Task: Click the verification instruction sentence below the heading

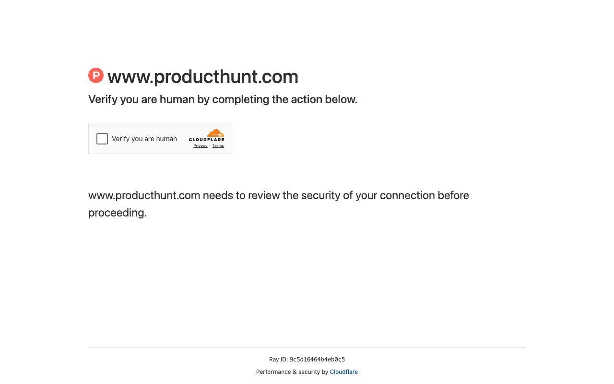Action: pyautogui.click(x=223, y=99)
